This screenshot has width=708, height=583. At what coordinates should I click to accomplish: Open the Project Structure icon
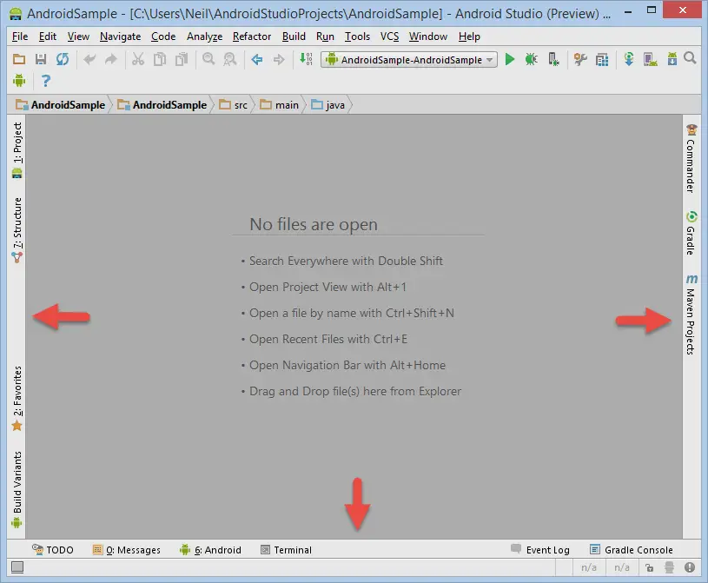[x=602, y=59]
